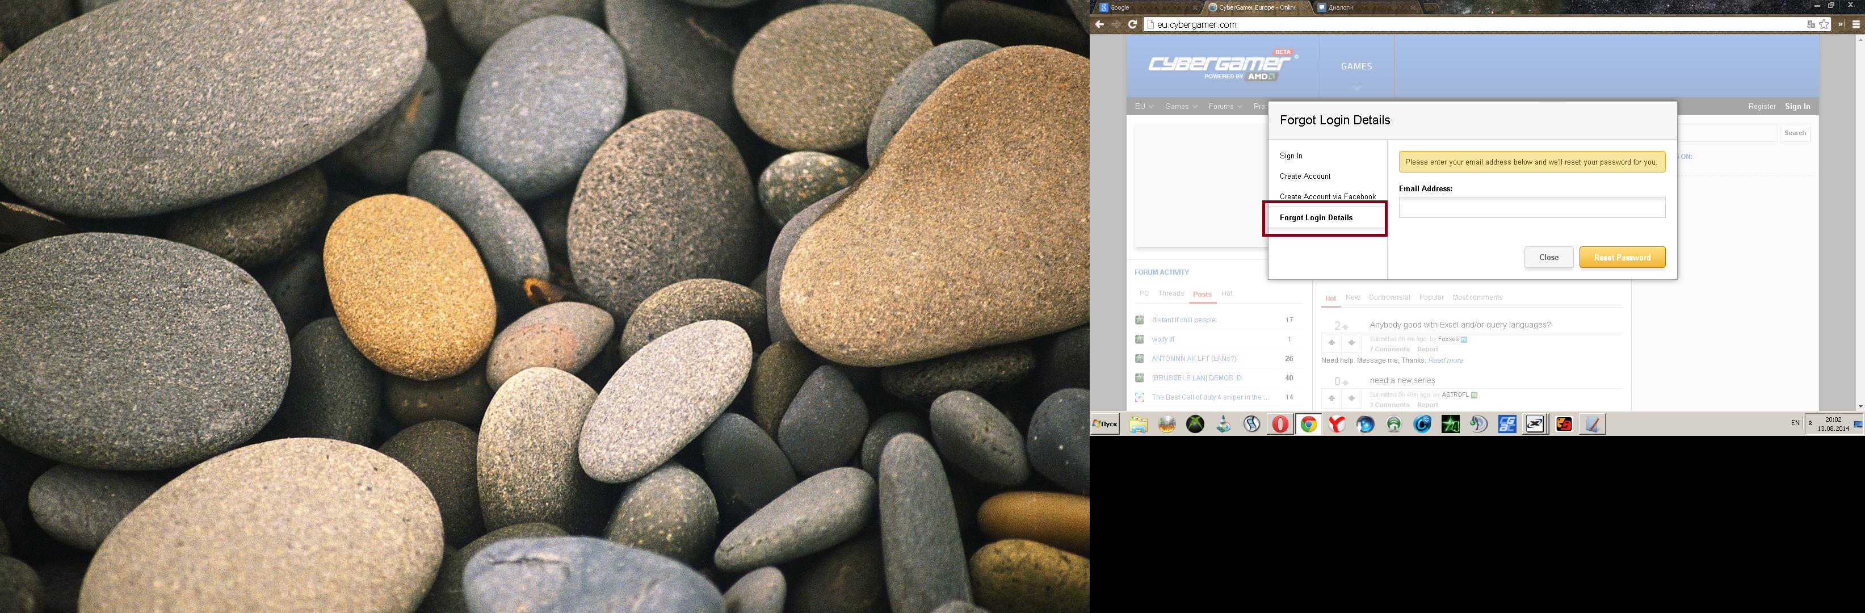
Task: Open The Best Call of duty 4 sniper thread
Action: 1210,397
